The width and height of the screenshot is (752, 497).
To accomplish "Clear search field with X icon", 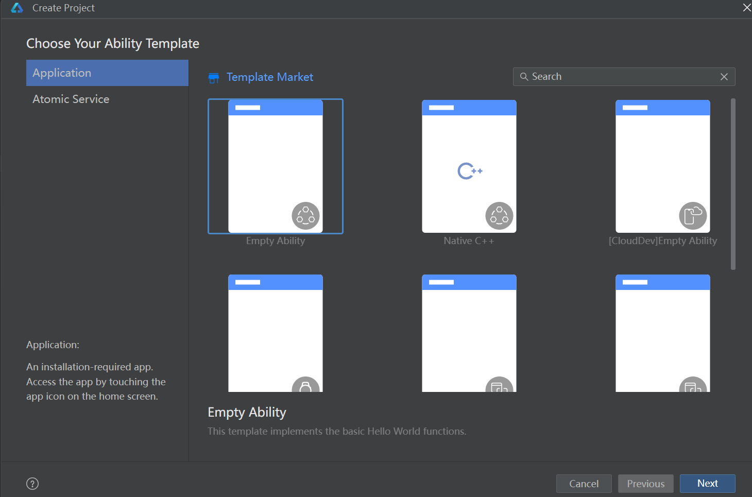I will coord(724,77).
